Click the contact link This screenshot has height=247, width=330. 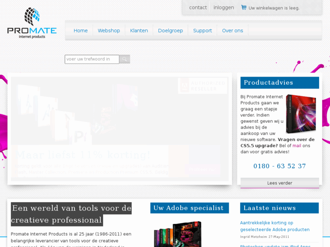(198, 8)
